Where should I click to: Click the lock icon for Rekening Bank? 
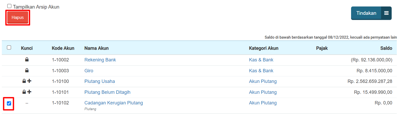(x=27, y=60)
